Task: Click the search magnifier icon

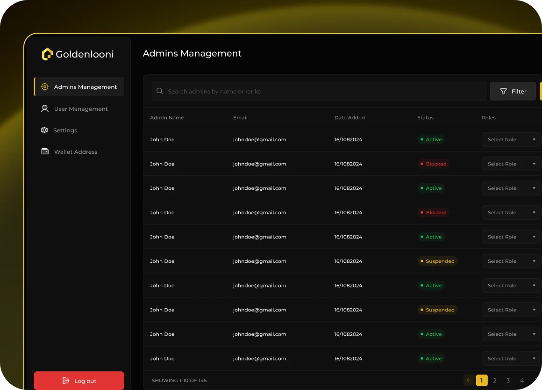Action: click(160, 91)
